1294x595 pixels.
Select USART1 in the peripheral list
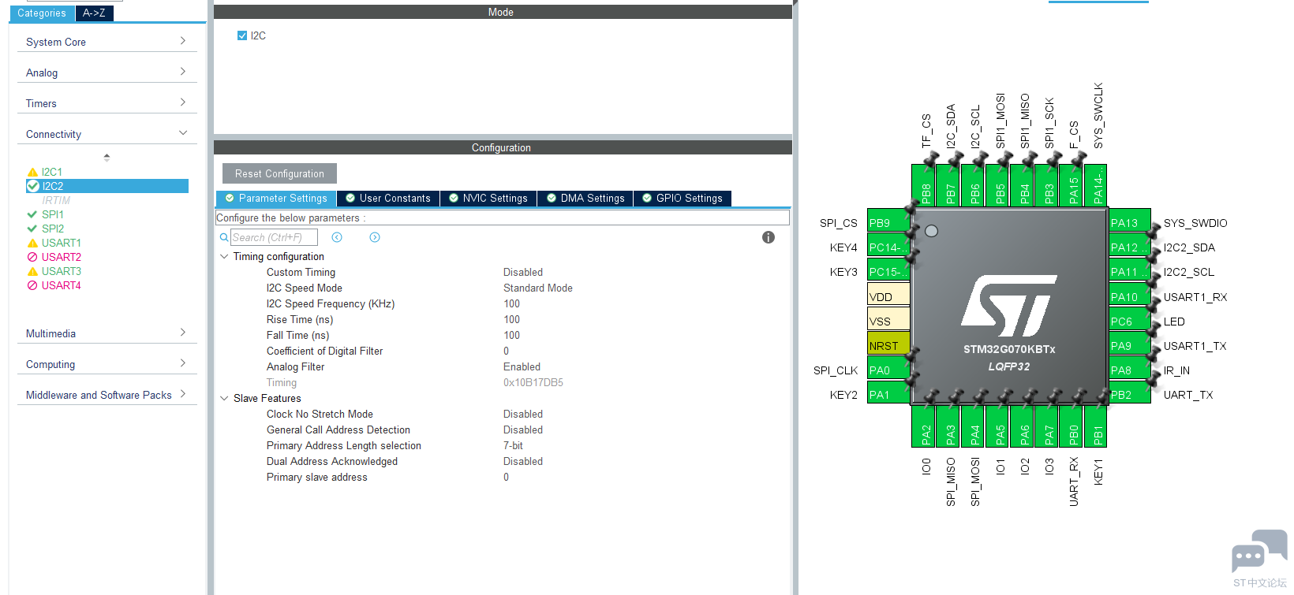click(62, 243)
